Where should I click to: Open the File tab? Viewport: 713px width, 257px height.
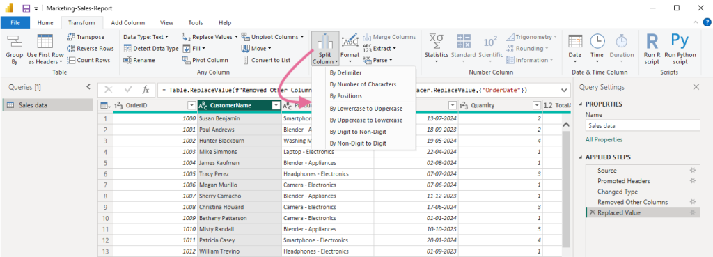(15, 22)
